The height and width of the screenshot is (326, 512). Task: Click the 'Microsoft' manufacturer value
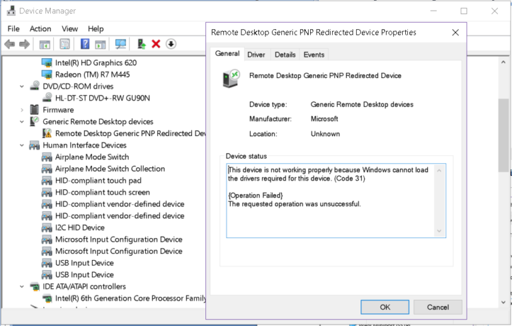click(x=324, y=119)
